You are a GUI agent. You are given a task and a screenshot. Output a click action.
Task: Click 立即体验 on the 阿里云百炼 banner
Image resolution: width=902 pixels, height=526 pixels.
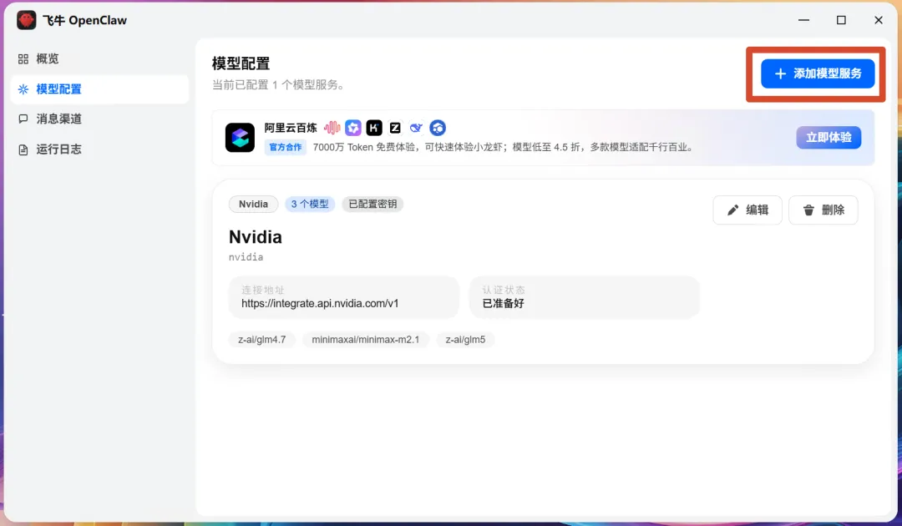point(829,138)
